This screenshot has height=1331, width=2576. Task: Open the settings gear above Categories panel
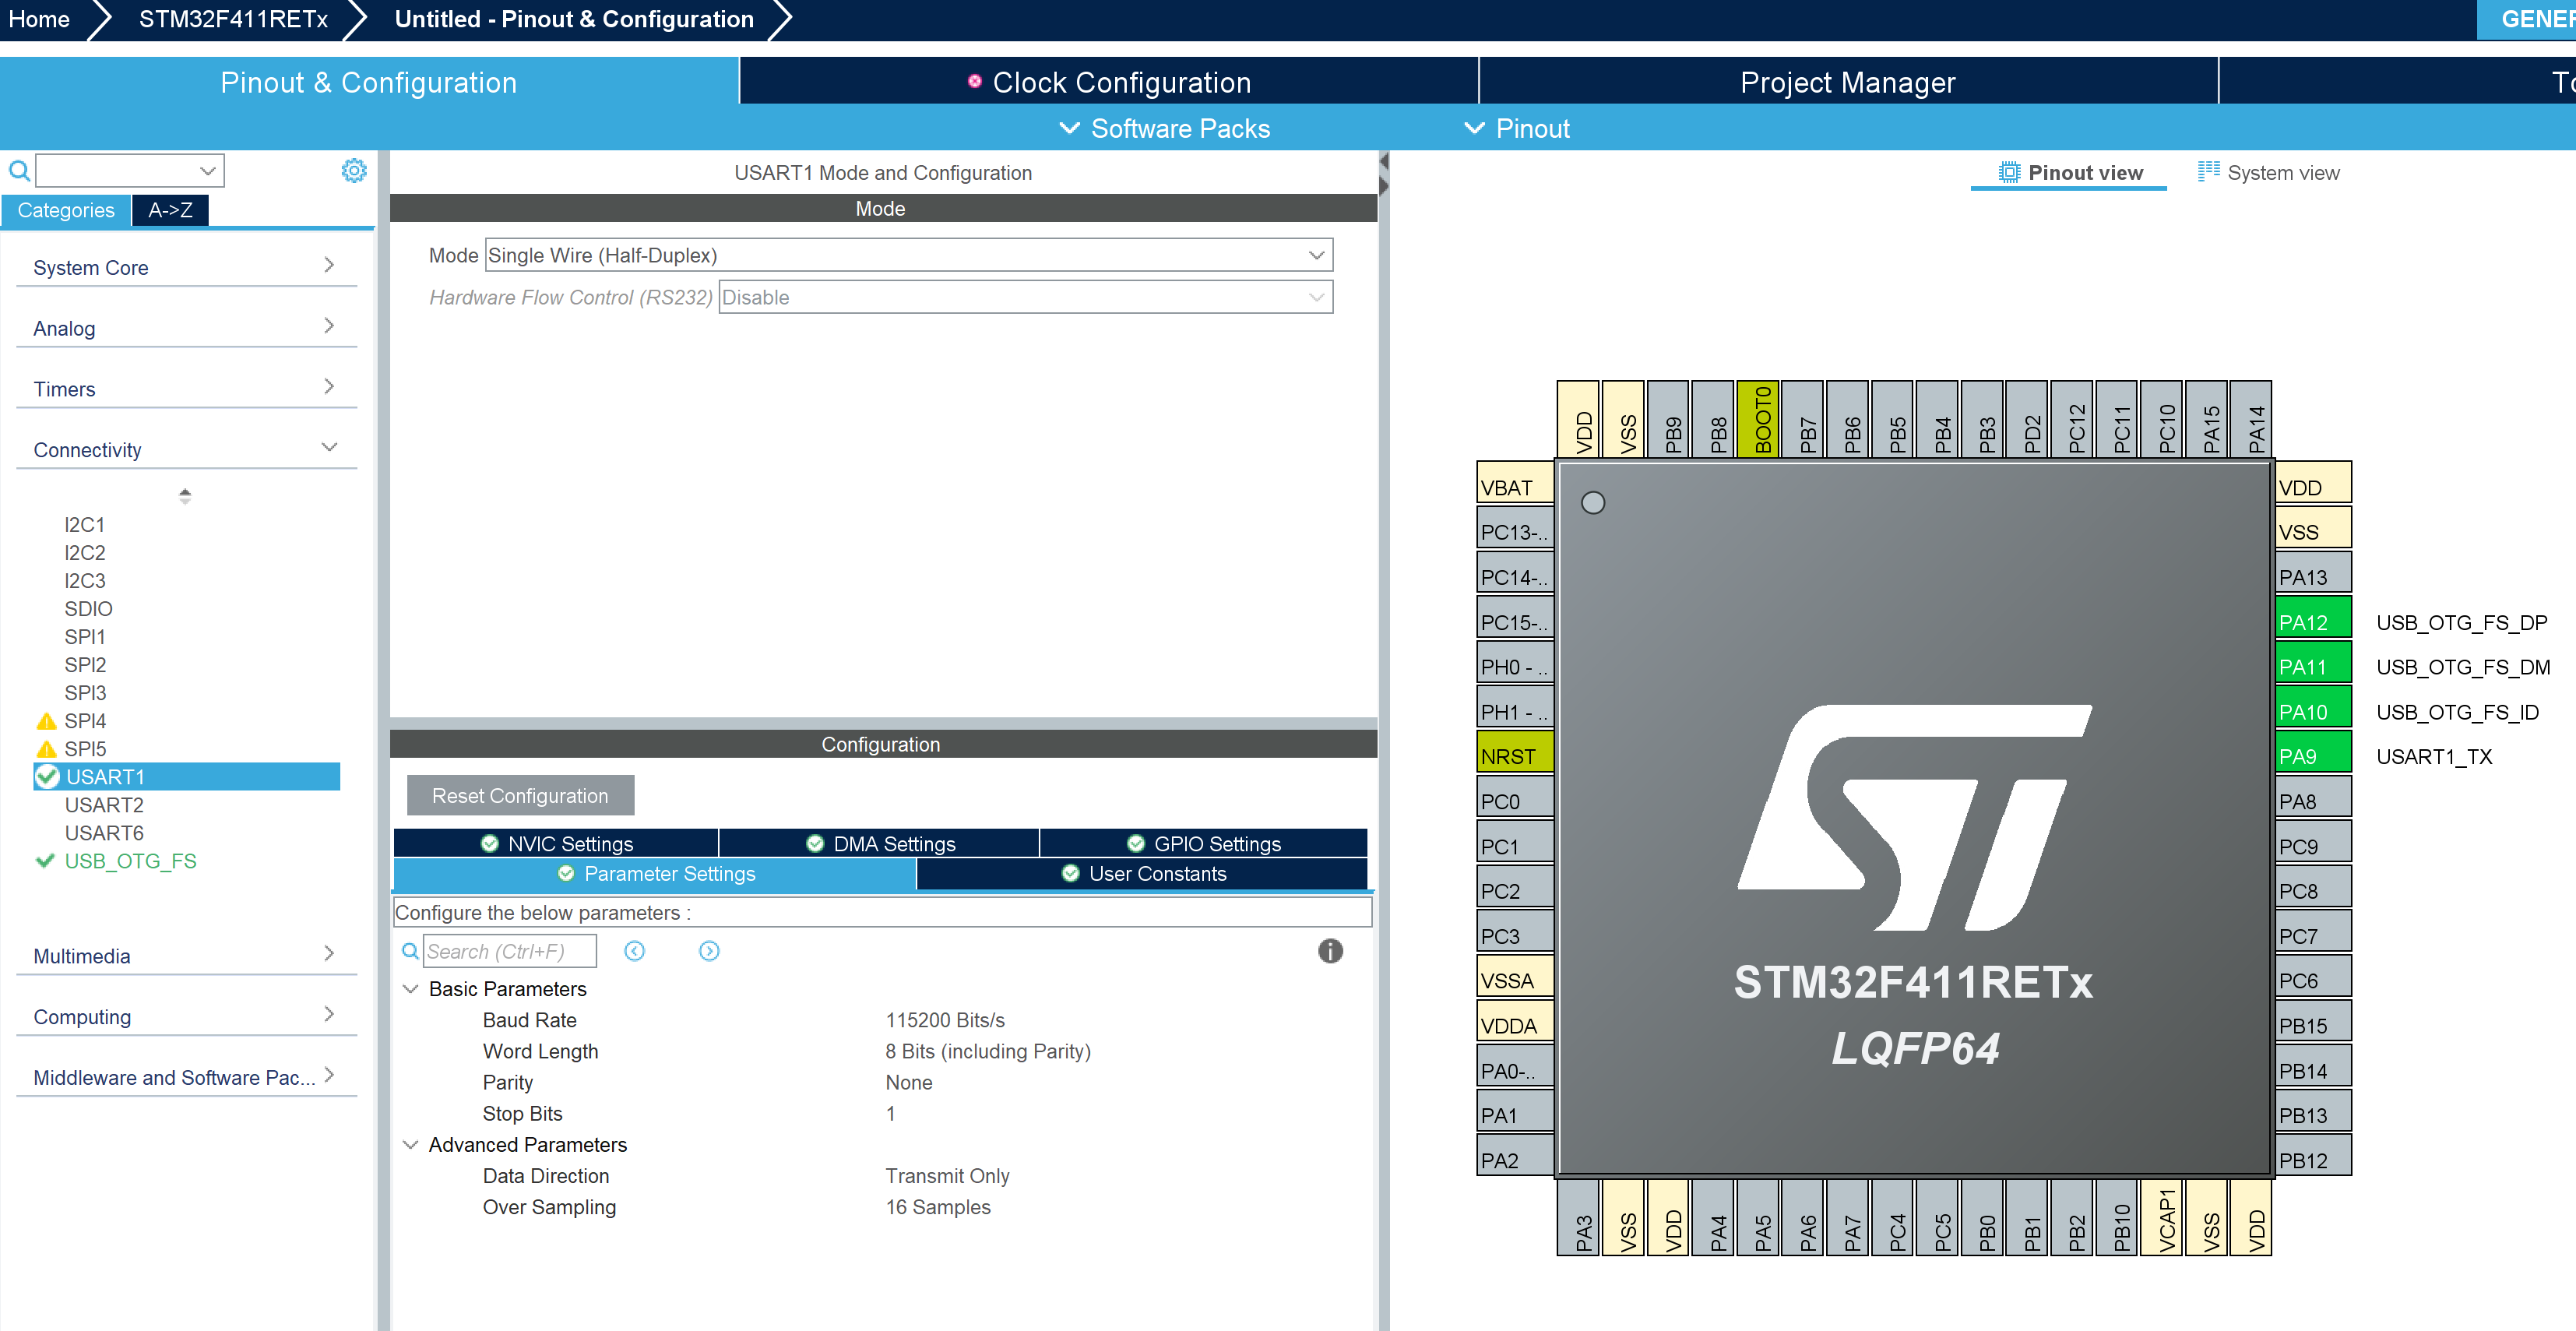tap(354, 170)
